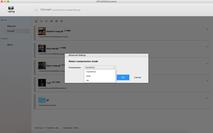Remove dog copy.gif with its X
The width and height of the screenshot is (213, 133).
tap(207, 47)
